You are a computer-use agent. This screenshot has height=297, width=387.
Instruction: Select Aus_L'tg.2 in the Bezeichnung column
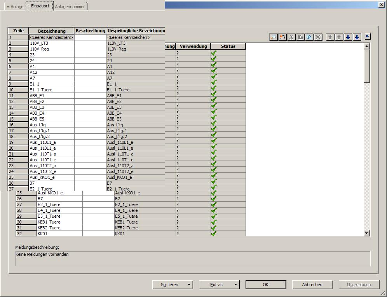click(52, 136)
